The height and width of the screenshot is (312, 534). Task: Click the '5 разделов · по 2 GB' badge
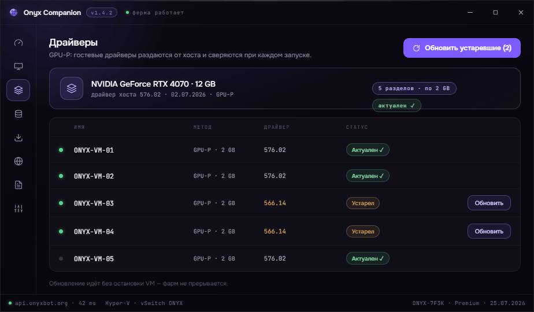pos(414,88)
